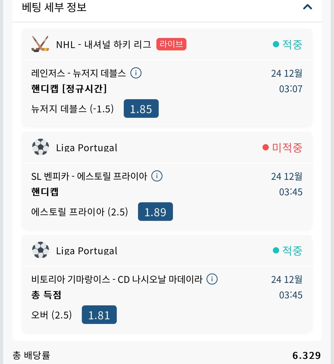This screenshot has width=334, height=364.
Task: Click the 1.89 odds button
Action: pos(155,212)
